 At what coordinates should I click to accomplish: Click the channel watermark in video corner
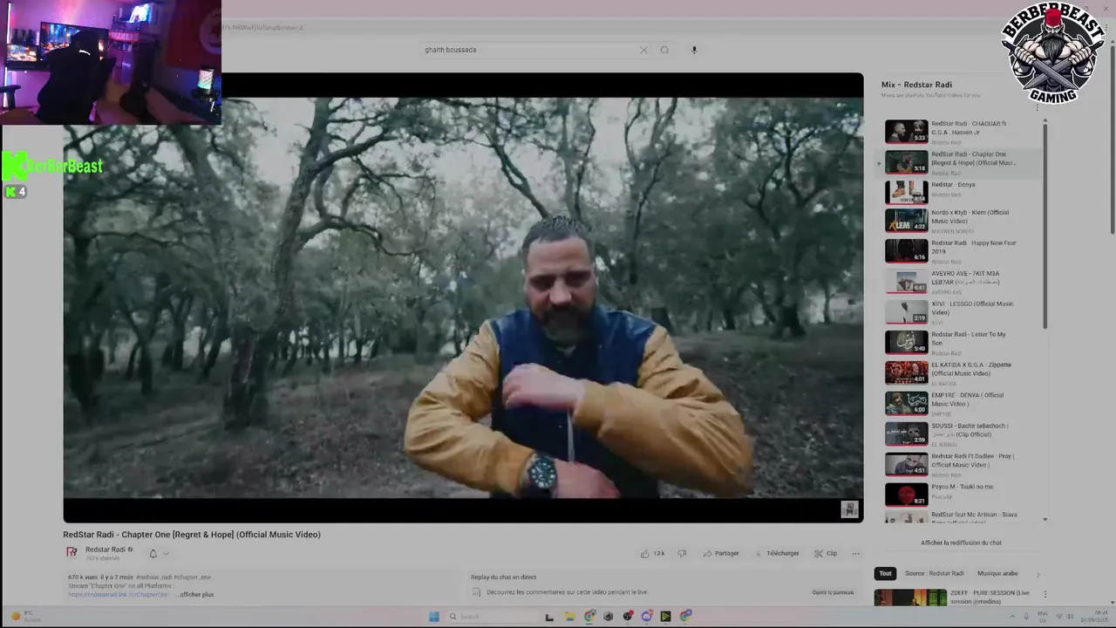tap(849, 509)
